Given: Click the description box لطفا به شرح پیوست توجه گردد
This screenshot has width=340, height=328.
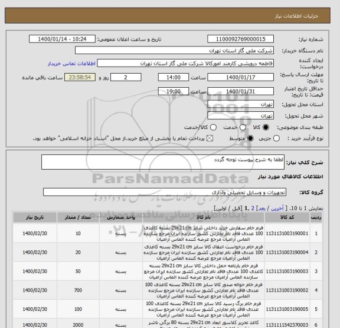Looking at the screenshot, I should tap(163, 162).
